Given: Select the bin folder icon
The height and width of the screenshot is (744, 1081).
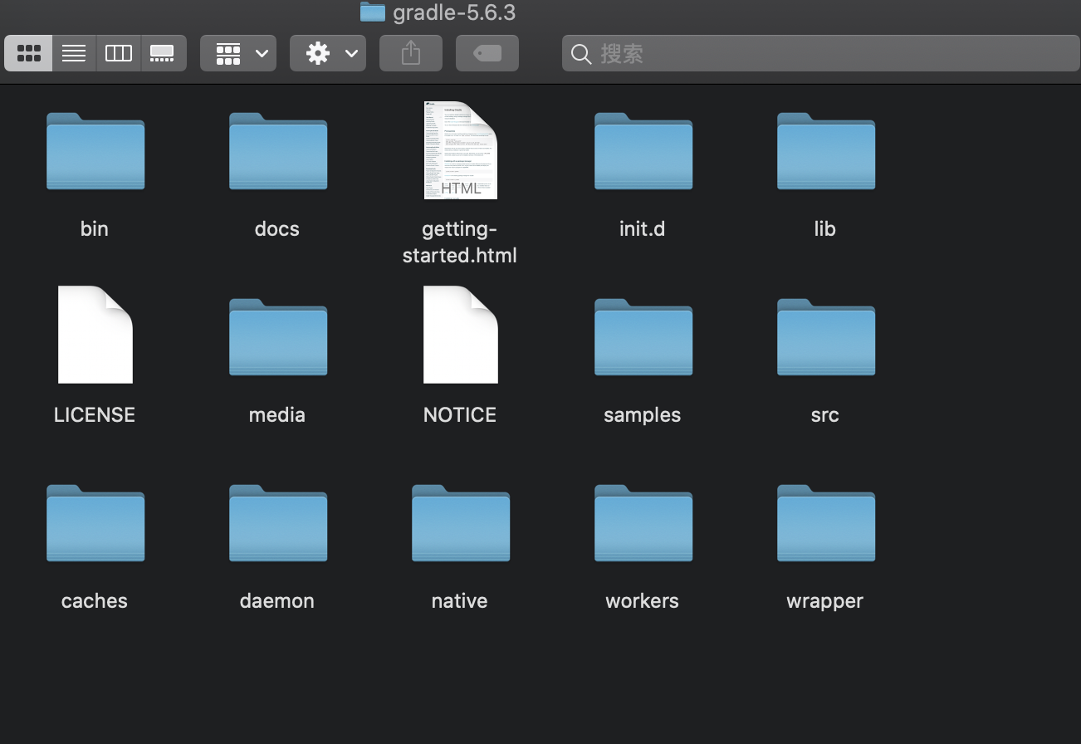Looking at the screenshot, I should coord(95,151).
